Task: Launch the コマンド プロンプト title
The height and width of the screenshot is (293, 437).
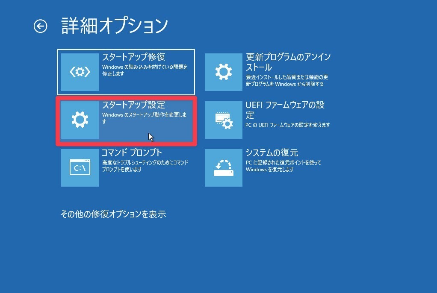Action: (x=132, y=152)
